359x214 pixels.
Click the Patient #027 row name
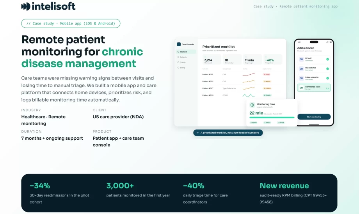pos(208,88)
